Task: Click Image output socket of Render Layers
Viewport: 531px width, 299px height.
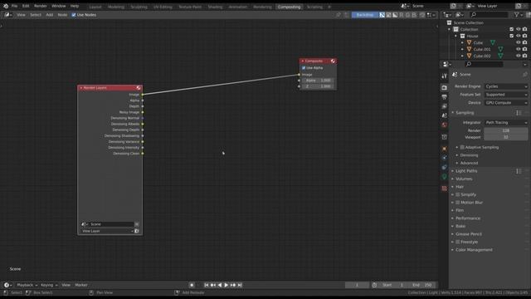Action: pos(143,95)
